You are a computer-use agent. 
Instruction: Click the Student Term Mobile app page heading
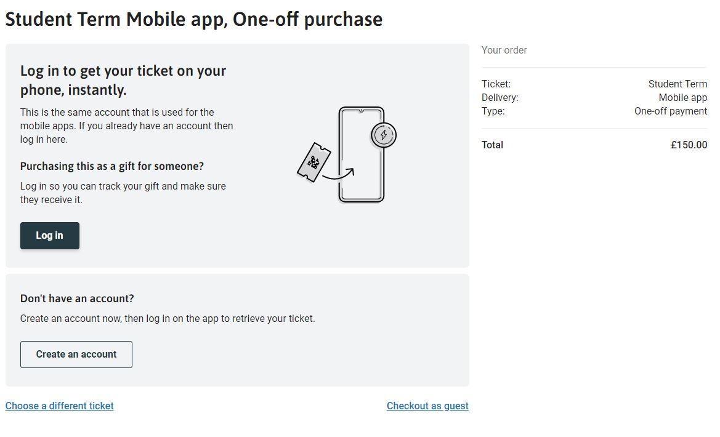point(193,20)
